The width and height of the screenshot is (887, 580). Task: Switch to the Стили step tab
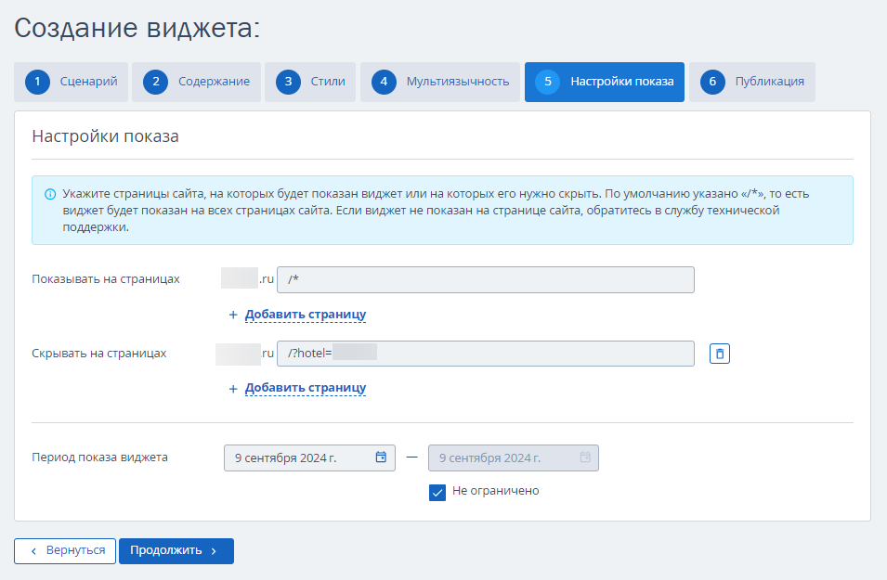310,82
